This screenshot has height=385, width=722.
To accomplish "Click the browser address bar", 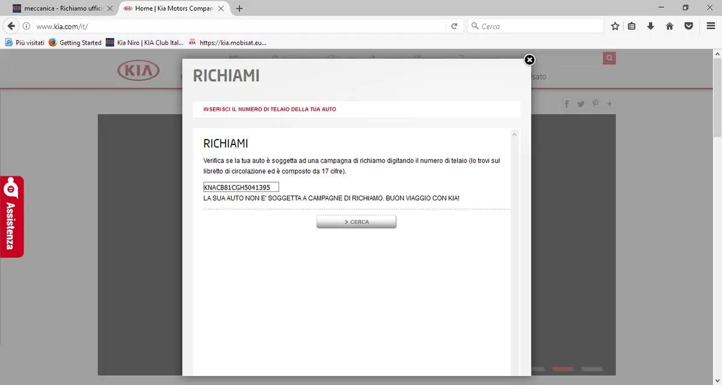I will tap(239, 26).
